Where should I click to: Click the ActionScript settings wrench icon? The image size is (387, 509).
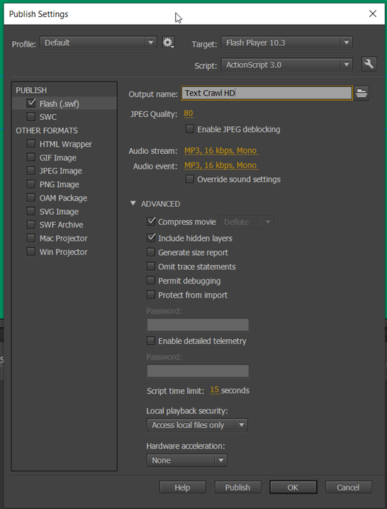[369, 65]
